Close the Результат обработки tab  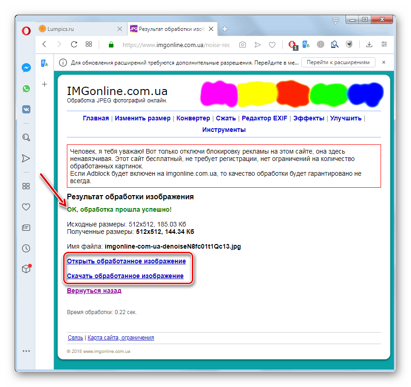click(211, 29)
